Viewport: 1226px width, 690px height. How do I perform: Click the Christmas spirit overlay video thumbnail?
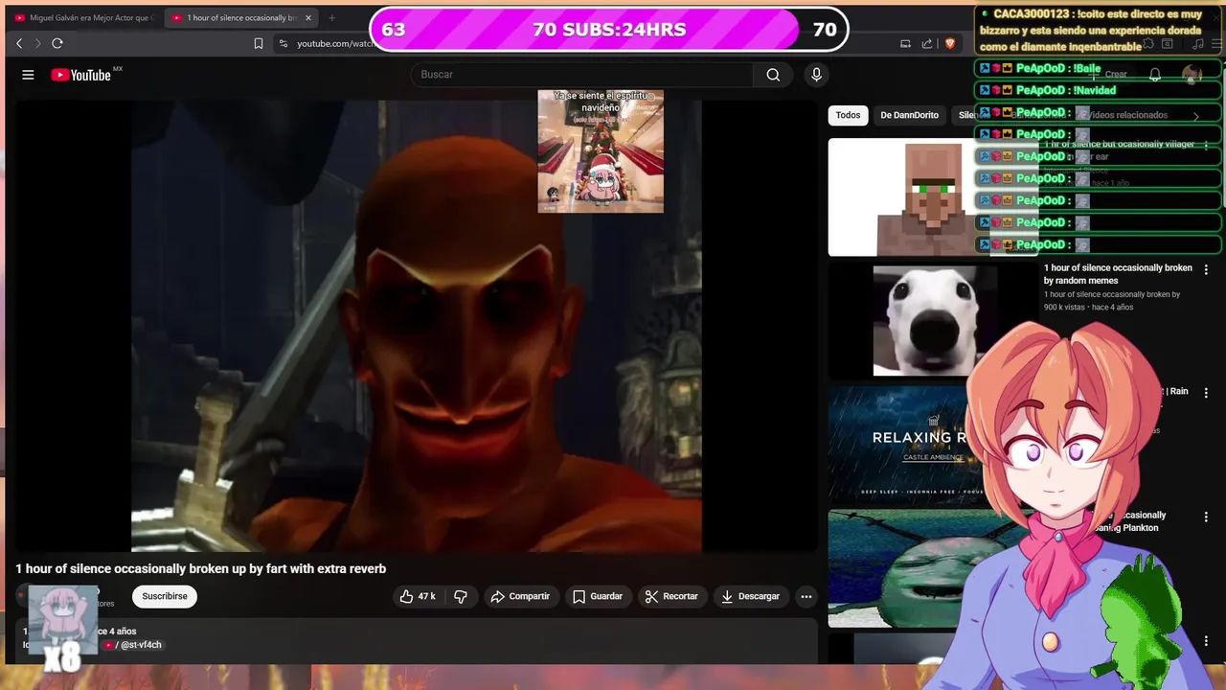[601, 151]
